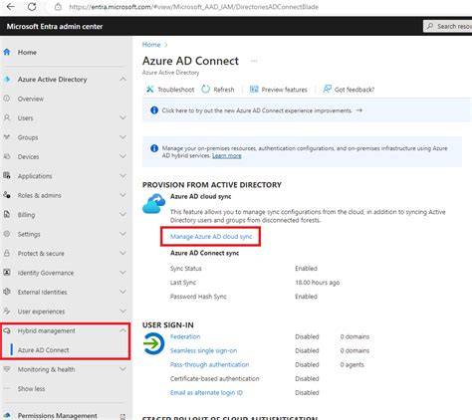
Task: Open Manage Azure AD cloud sync link
Action: (211, 237)
